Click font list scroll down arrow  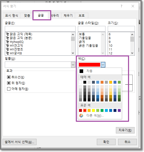(73, 53)
